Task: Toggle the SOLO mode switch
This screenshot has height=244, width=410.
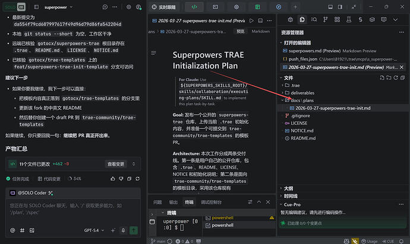Action: coord(14,7)
